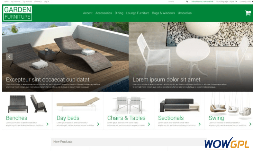Click into the Search input field
Screen dimensions: 253x151
tap(176, 2)
